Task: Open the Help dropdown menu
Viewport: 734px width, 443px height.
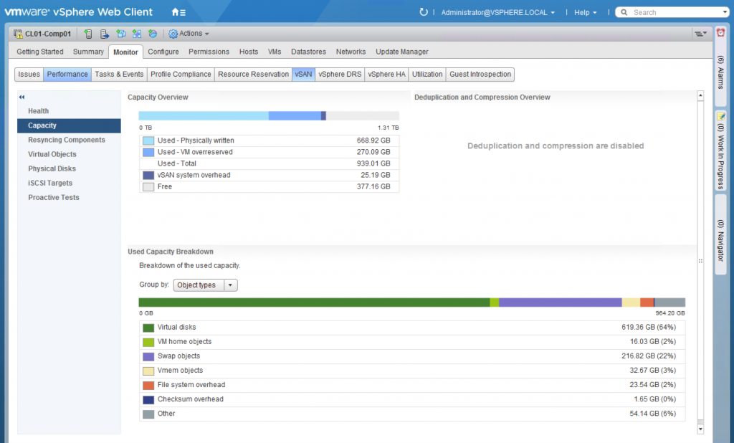Action: [x=586, y=13]
